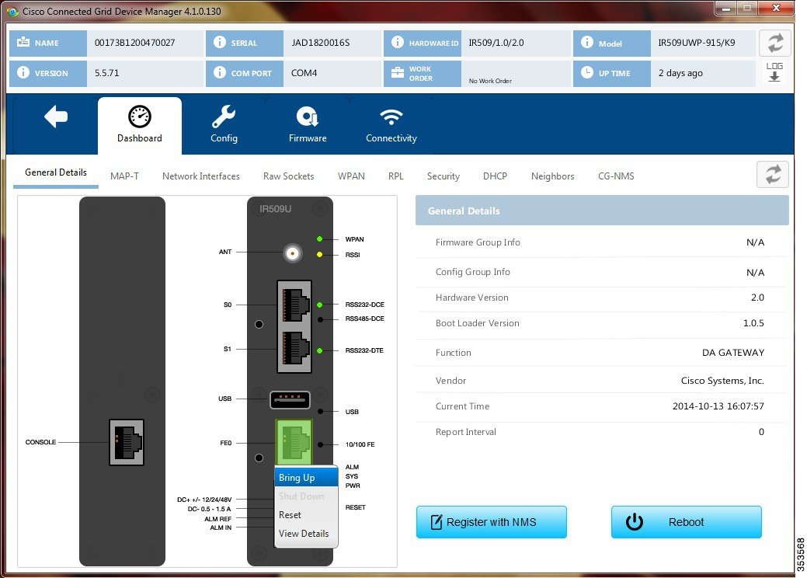Click the NAME info icon
This screenshot has height=578, width=807.
(23, 42)
